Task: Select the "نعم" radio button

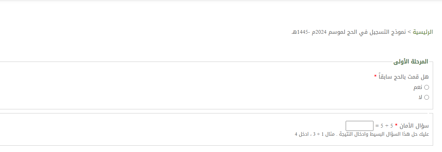Action: tap(426, 87)
